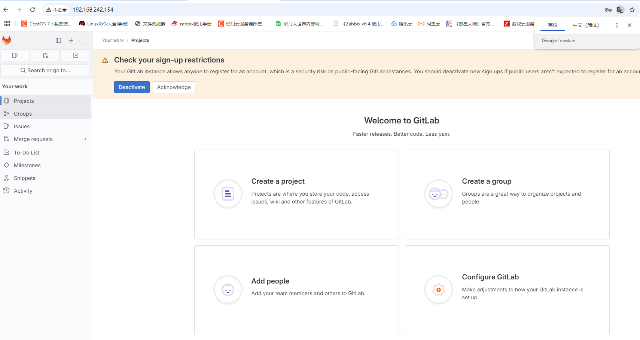Click the browser forward arrow
Viewport: 640px width, 340px height.
tap(19, 10)
